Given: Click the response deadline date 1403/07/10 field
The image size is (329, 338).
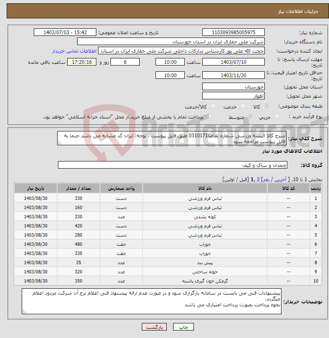Looking at the screenshot, I should tap(234, 62).
